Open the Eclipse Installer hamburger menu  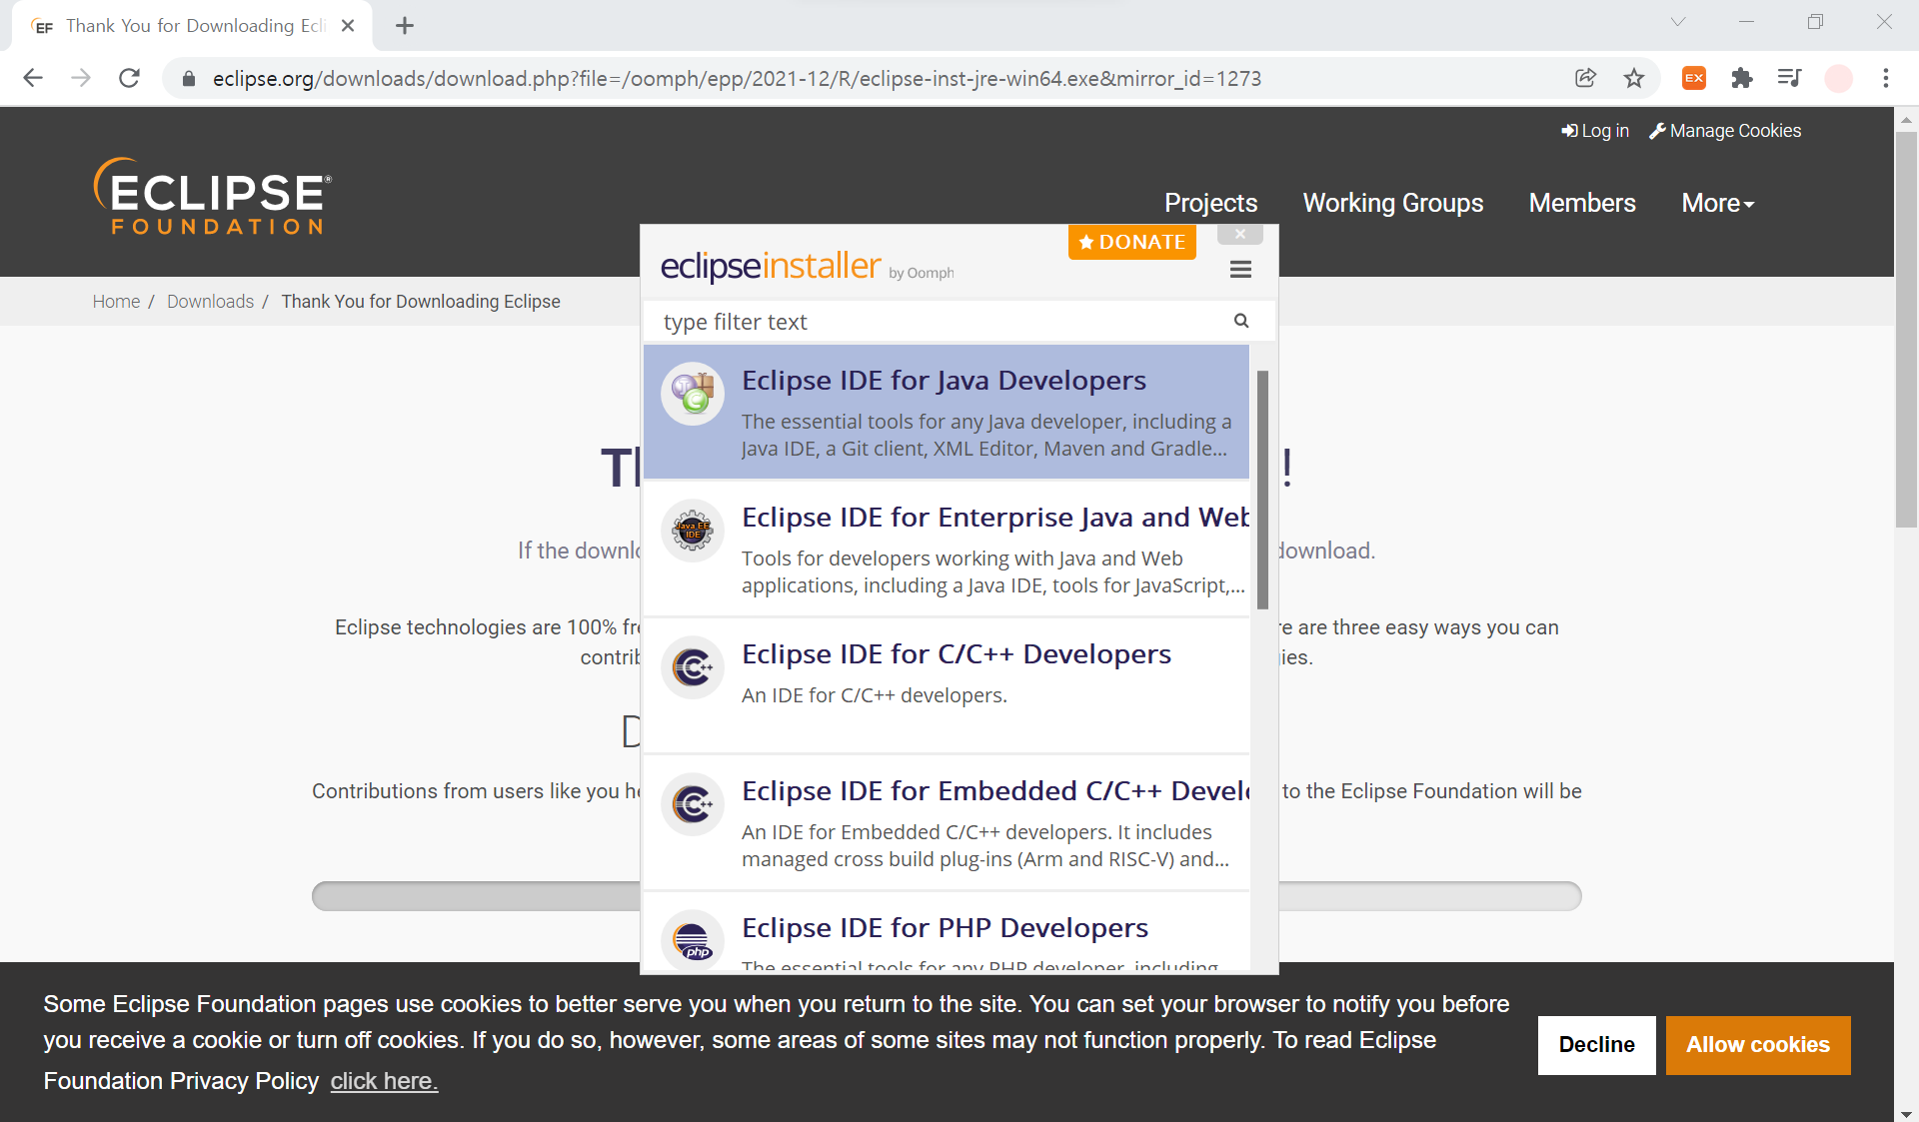[x=1240, y=270]
